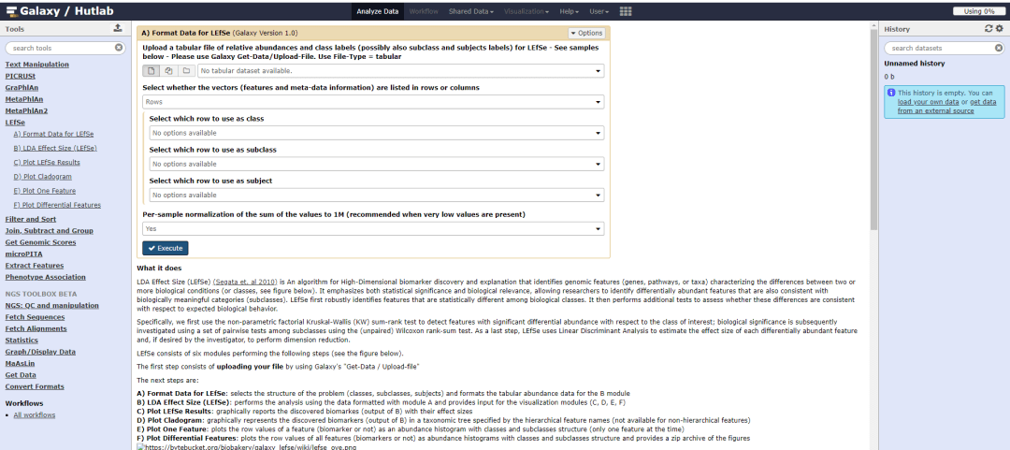Select single dataset input mode icon

[x=151, y=70]
